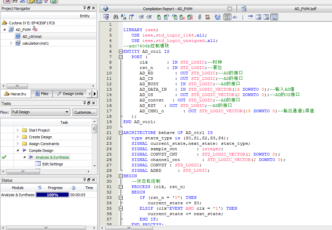Click the Find and Replace toolbar icon
This screenshot has width=332, height=230.
pyautogui.click(x=123, y=17)
